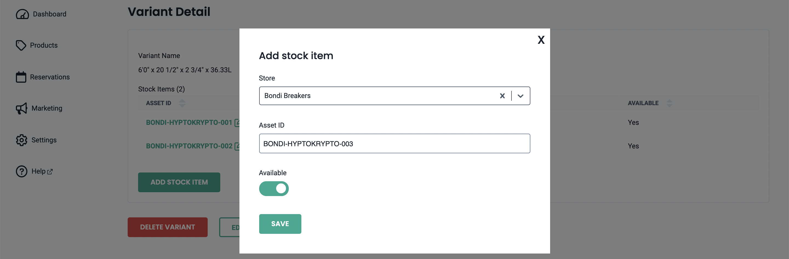The image size is (789, 259).
Task: Sort table by Asset ID column
Action: [x=182, y=103]
